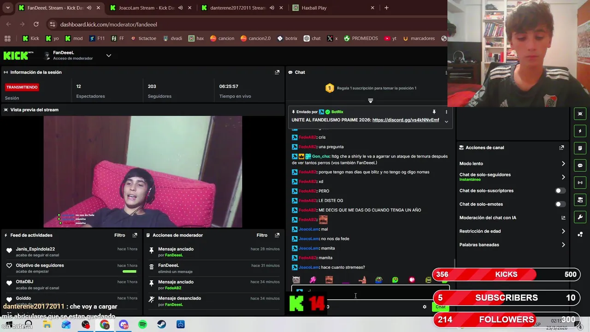Click the pin icon on BotRix message
Image resolution: width=590 pixels, height=332 pixels.
(434, 112)
